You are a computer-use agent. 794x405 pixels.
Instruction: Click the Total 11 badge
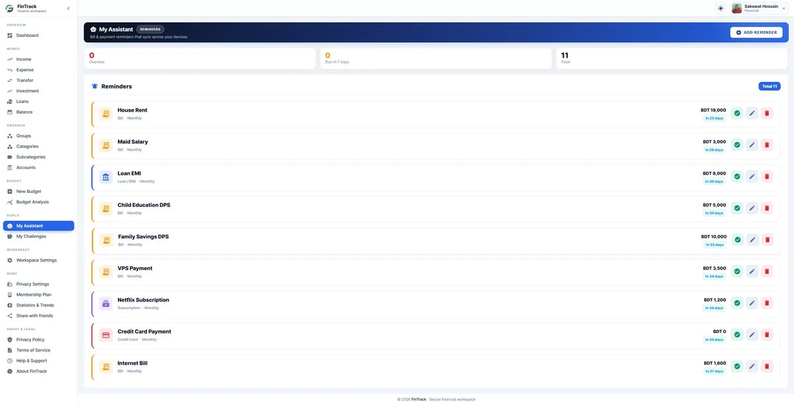pos(770,87)
